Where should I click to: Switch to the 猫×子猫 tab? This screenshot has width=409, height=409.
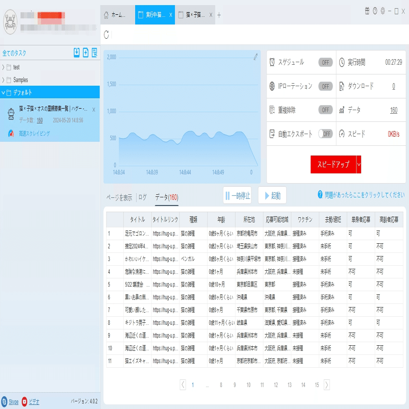pos(195,15)
